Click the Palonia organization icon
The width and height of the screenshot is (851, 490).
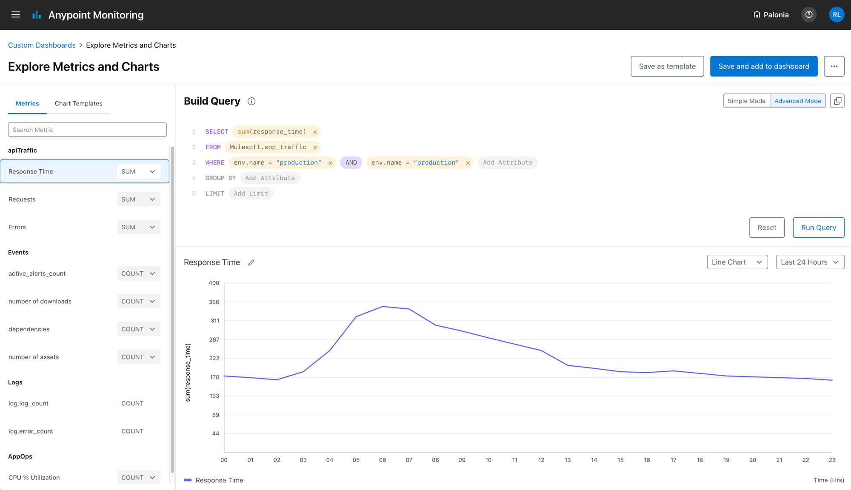coord(757,15)
